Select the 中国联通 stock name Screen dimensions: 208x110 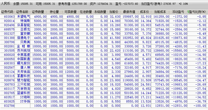click(24, 59)
